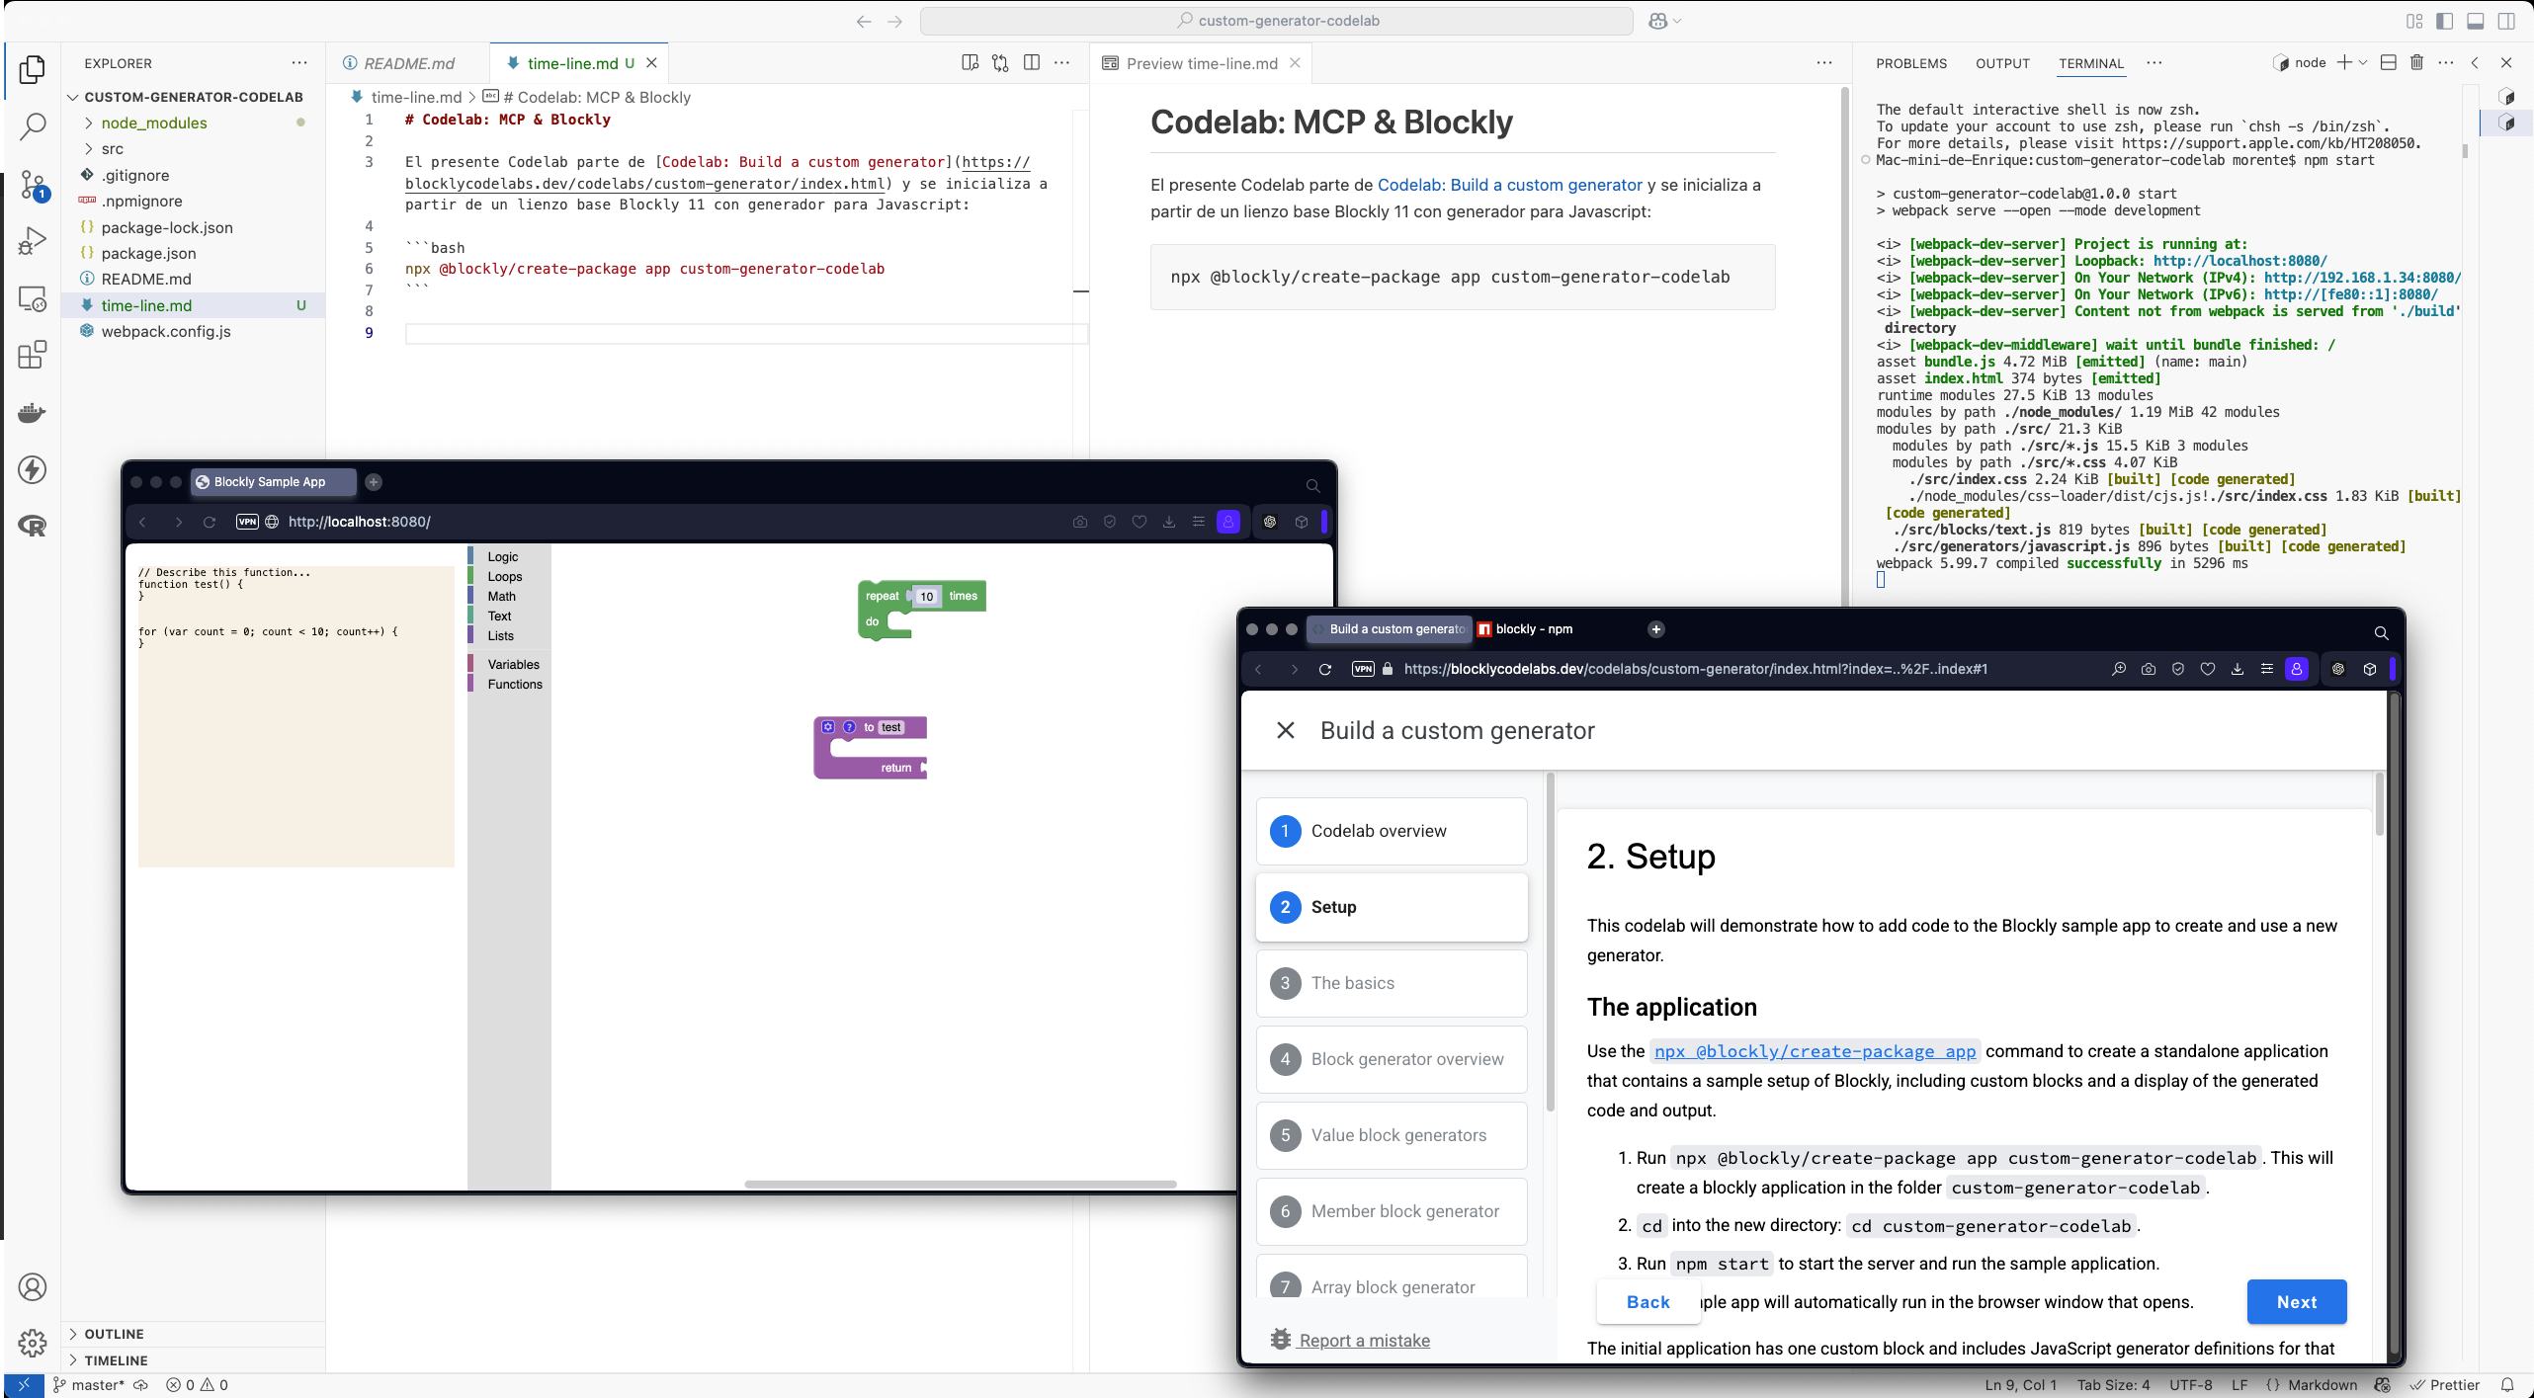This screenshot has width=2534, height=1398.
Task: Click the bug icon next to Report a mistake
Action: point(1281,1340)
